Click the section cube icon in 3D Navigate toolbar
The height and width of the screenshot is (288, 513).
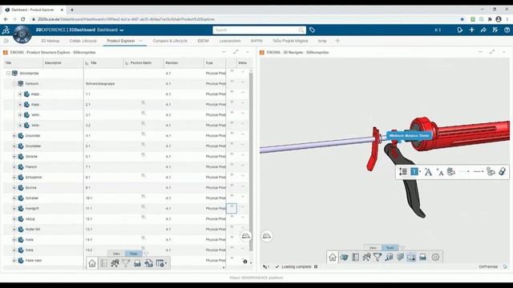400,258
